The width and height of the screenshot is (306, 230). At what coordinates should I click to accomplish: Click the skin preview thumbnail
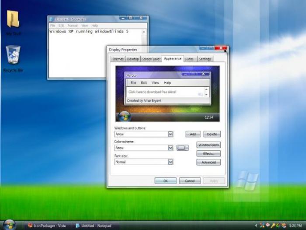pyautogui.click(x=167, y=94)
